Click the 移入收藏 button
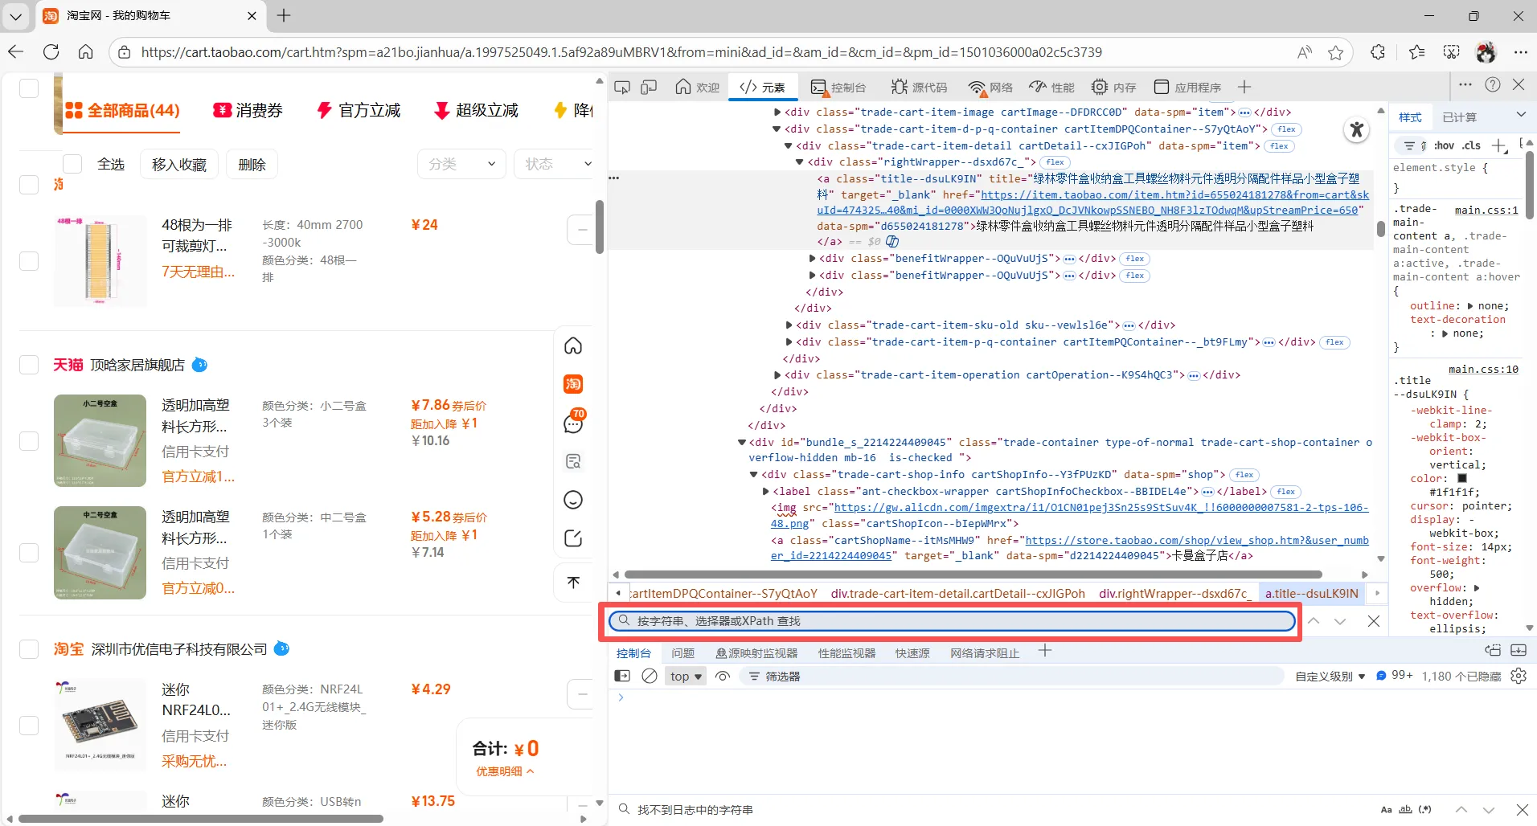The image size is (1537, 826). 179,164
